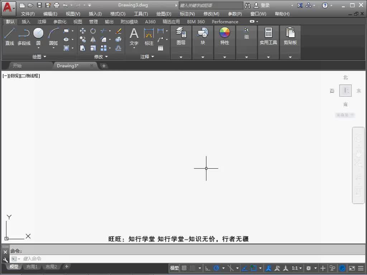Select the Text (文字) tool

134,37
